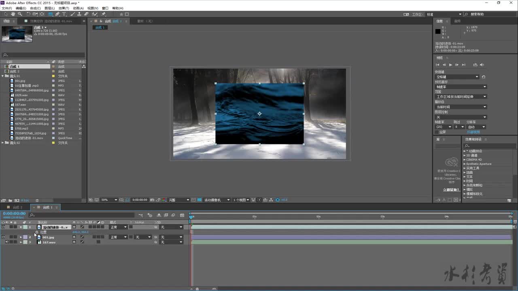
Task: Expand 3D 通道 effects category
Action: click(x=465, y=155)
